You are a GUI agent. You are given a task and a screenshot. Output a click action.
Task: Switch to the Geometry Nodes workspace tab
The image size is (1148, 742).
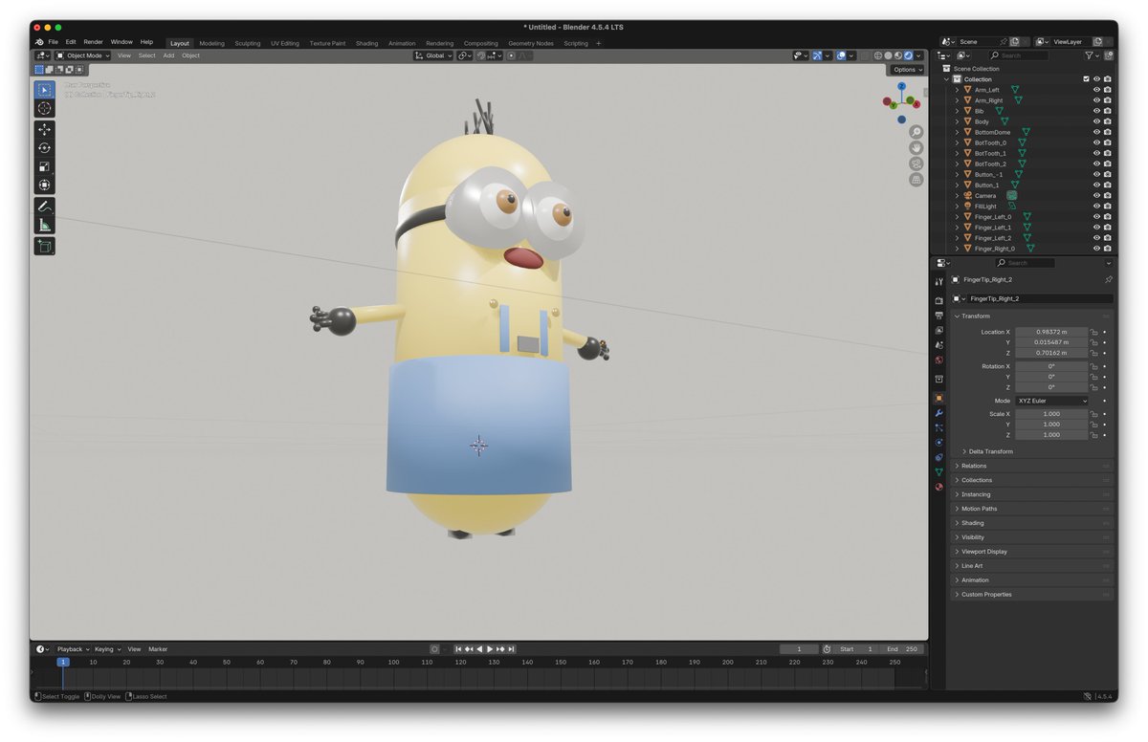[530, 43]
